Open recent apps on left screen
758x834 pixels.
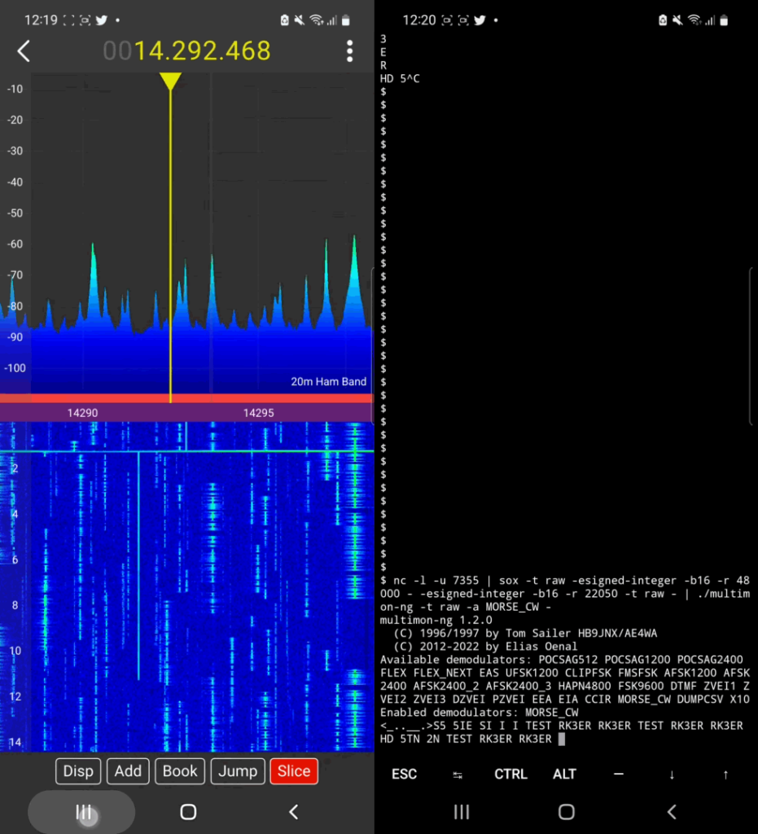click(x=83, y=812)
